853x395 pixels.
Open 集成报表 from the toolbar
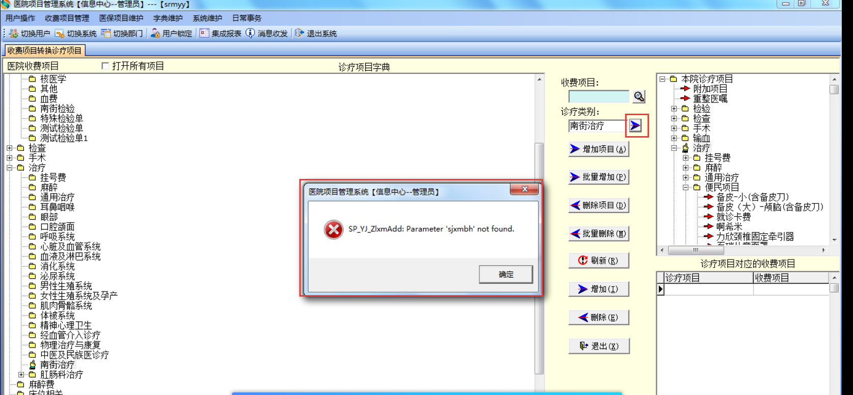220,34
